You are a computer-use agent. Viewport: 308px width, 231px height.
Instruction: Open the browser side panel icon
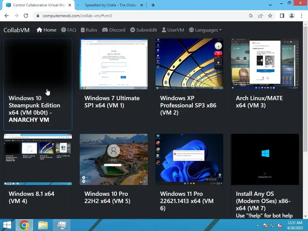pos(282,16)
